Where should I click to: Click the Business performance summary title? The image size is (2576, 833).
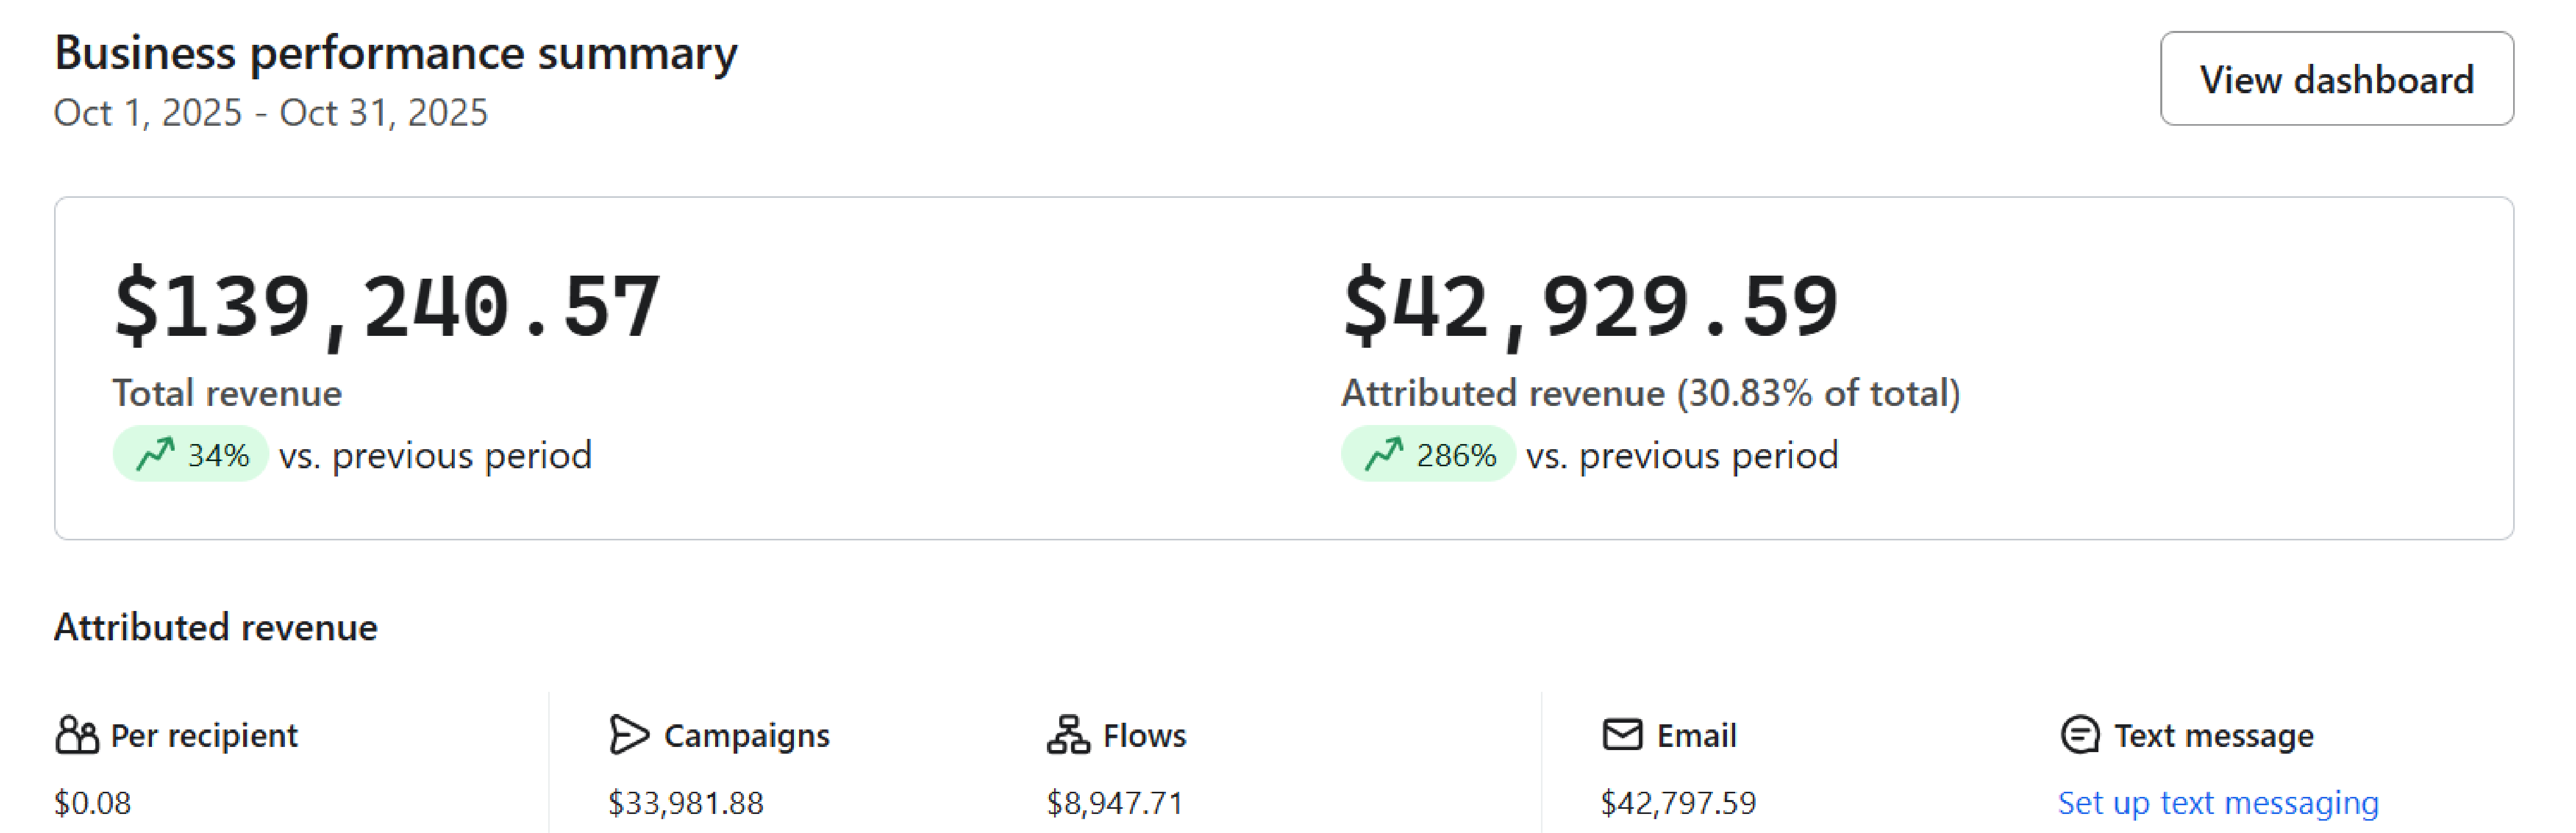tap(396, 53)
